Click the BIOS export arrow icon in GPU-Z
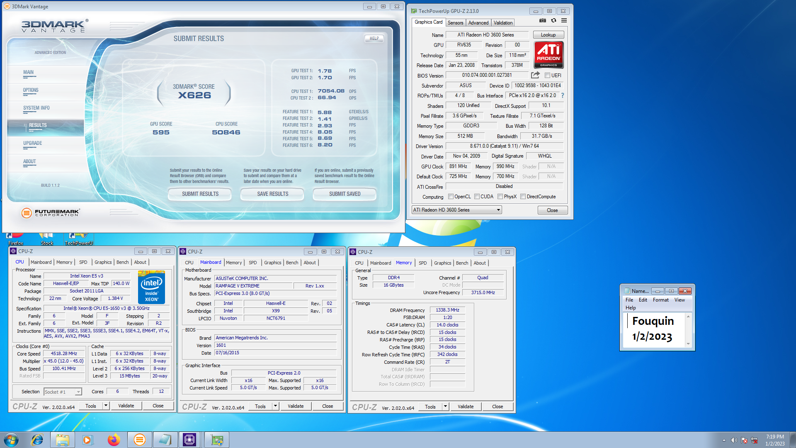 [535, 75]
